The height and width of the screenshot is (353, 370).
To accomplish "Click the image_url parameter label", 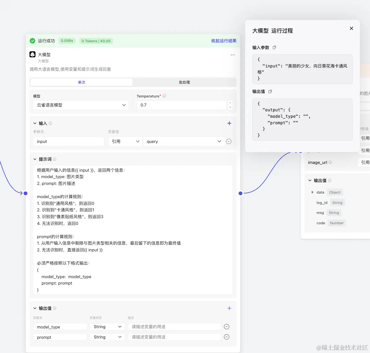I will [x=317, y=163].
